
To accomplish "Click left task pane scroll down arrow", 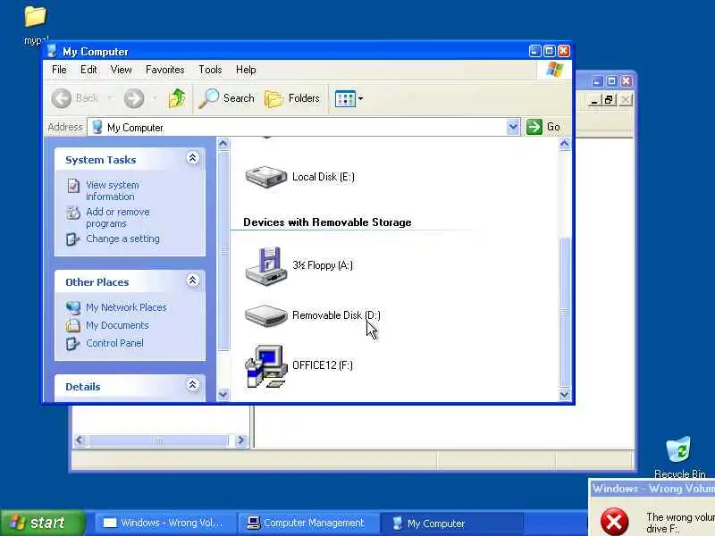I will pos(223,394).
